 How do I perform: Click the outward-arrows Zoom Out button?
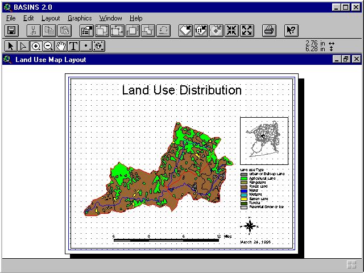247,31
